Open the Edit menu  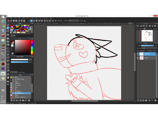(11, 18)
